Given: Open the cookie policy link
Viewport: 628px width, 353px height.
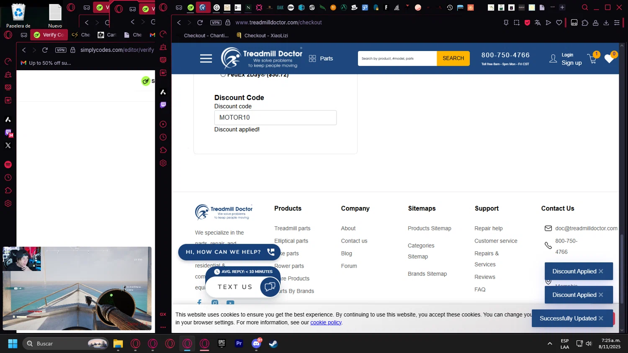Looking at the screenshot, I should 326,322.
